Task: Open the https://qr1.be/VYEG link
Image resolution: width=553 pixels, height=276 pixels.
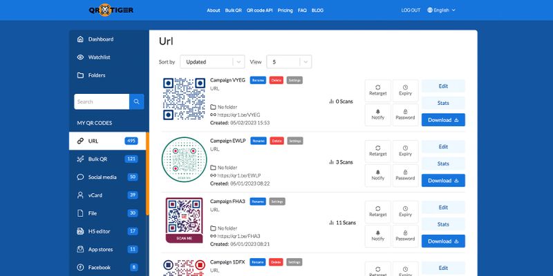Action: 238,115
